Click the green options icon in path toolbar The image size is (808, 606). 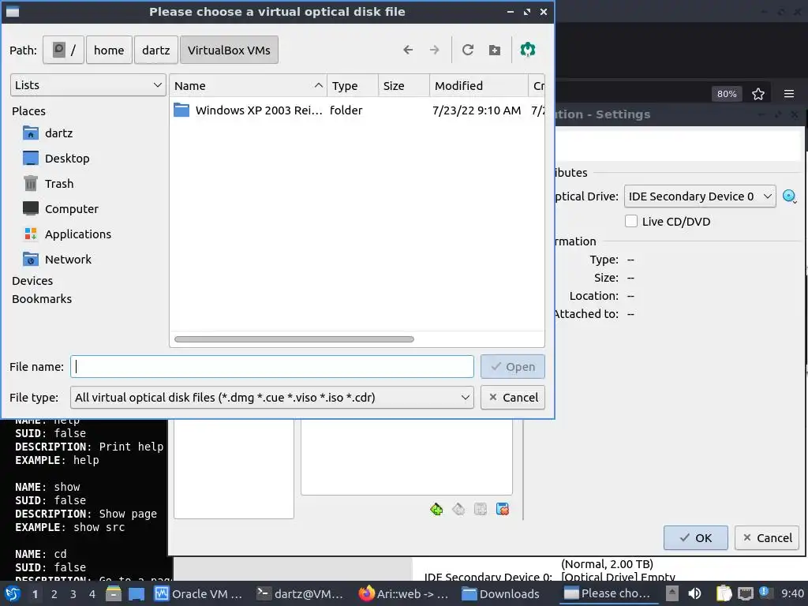click(528, 50)
